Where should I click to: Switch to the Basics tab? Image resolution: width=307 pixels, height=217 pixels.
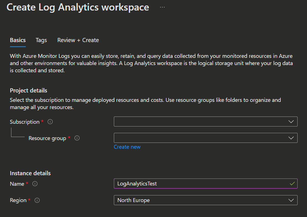tap(18, 40)
